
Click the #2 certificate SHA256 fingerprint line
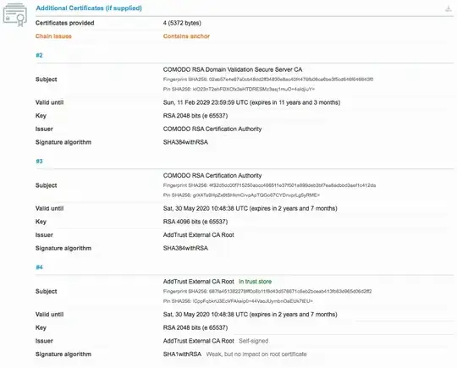click(268, 80)
